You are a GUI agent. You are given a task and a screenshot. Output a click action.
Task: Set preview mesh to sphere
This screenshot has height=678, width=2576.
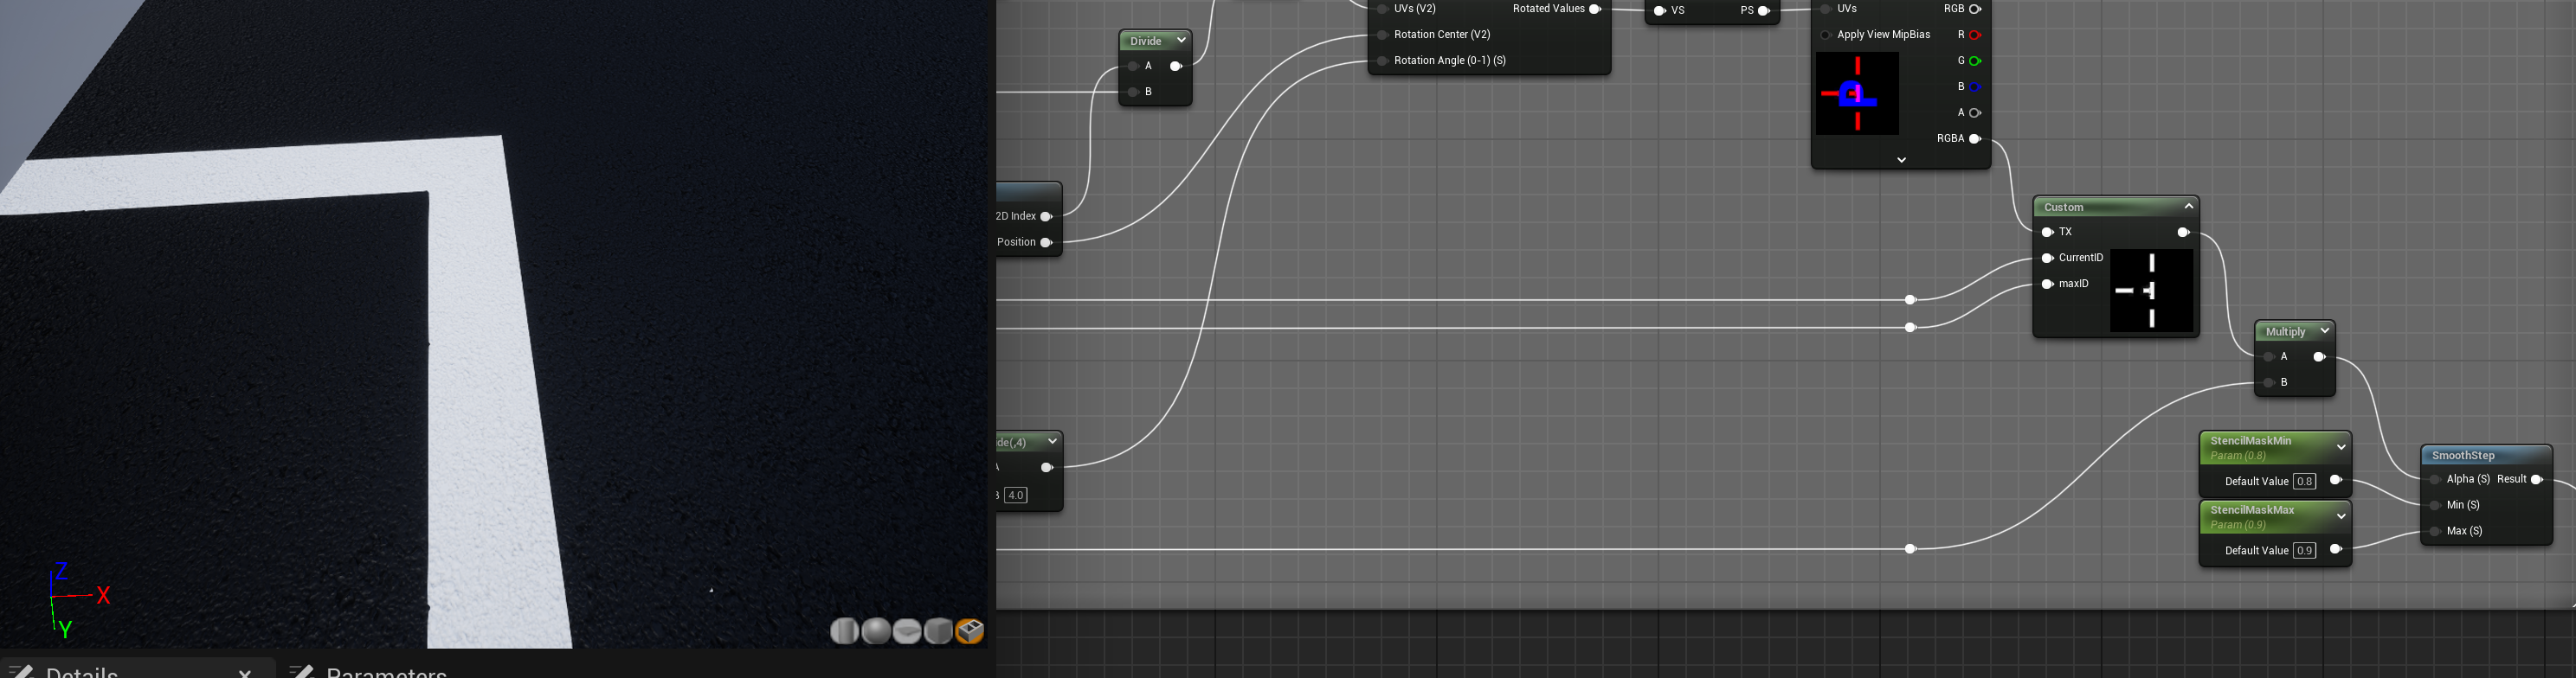pyautogui.click(x=876, y=631)
